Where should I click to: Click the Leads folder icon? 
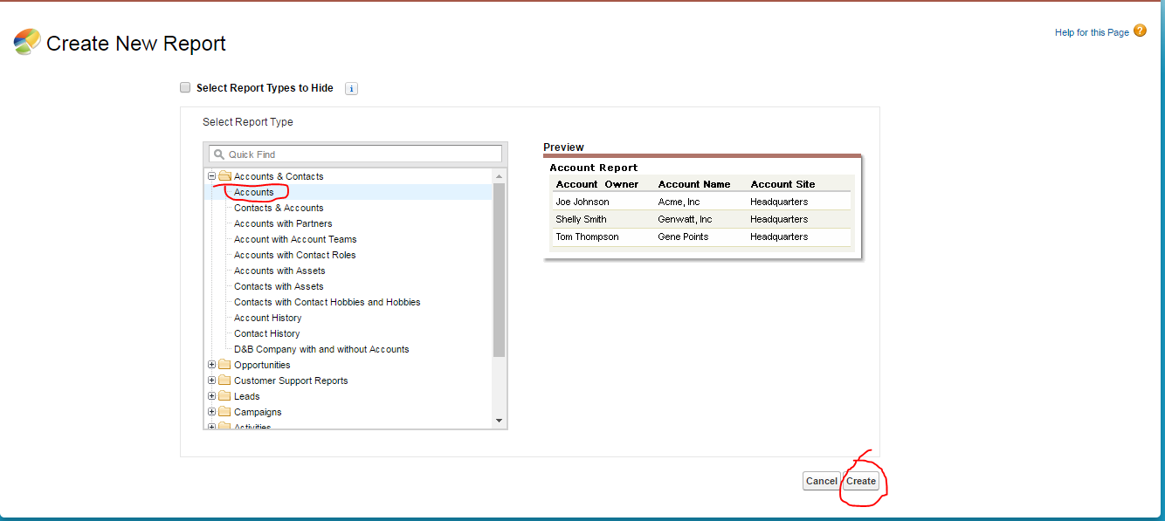tap(224, 396)
